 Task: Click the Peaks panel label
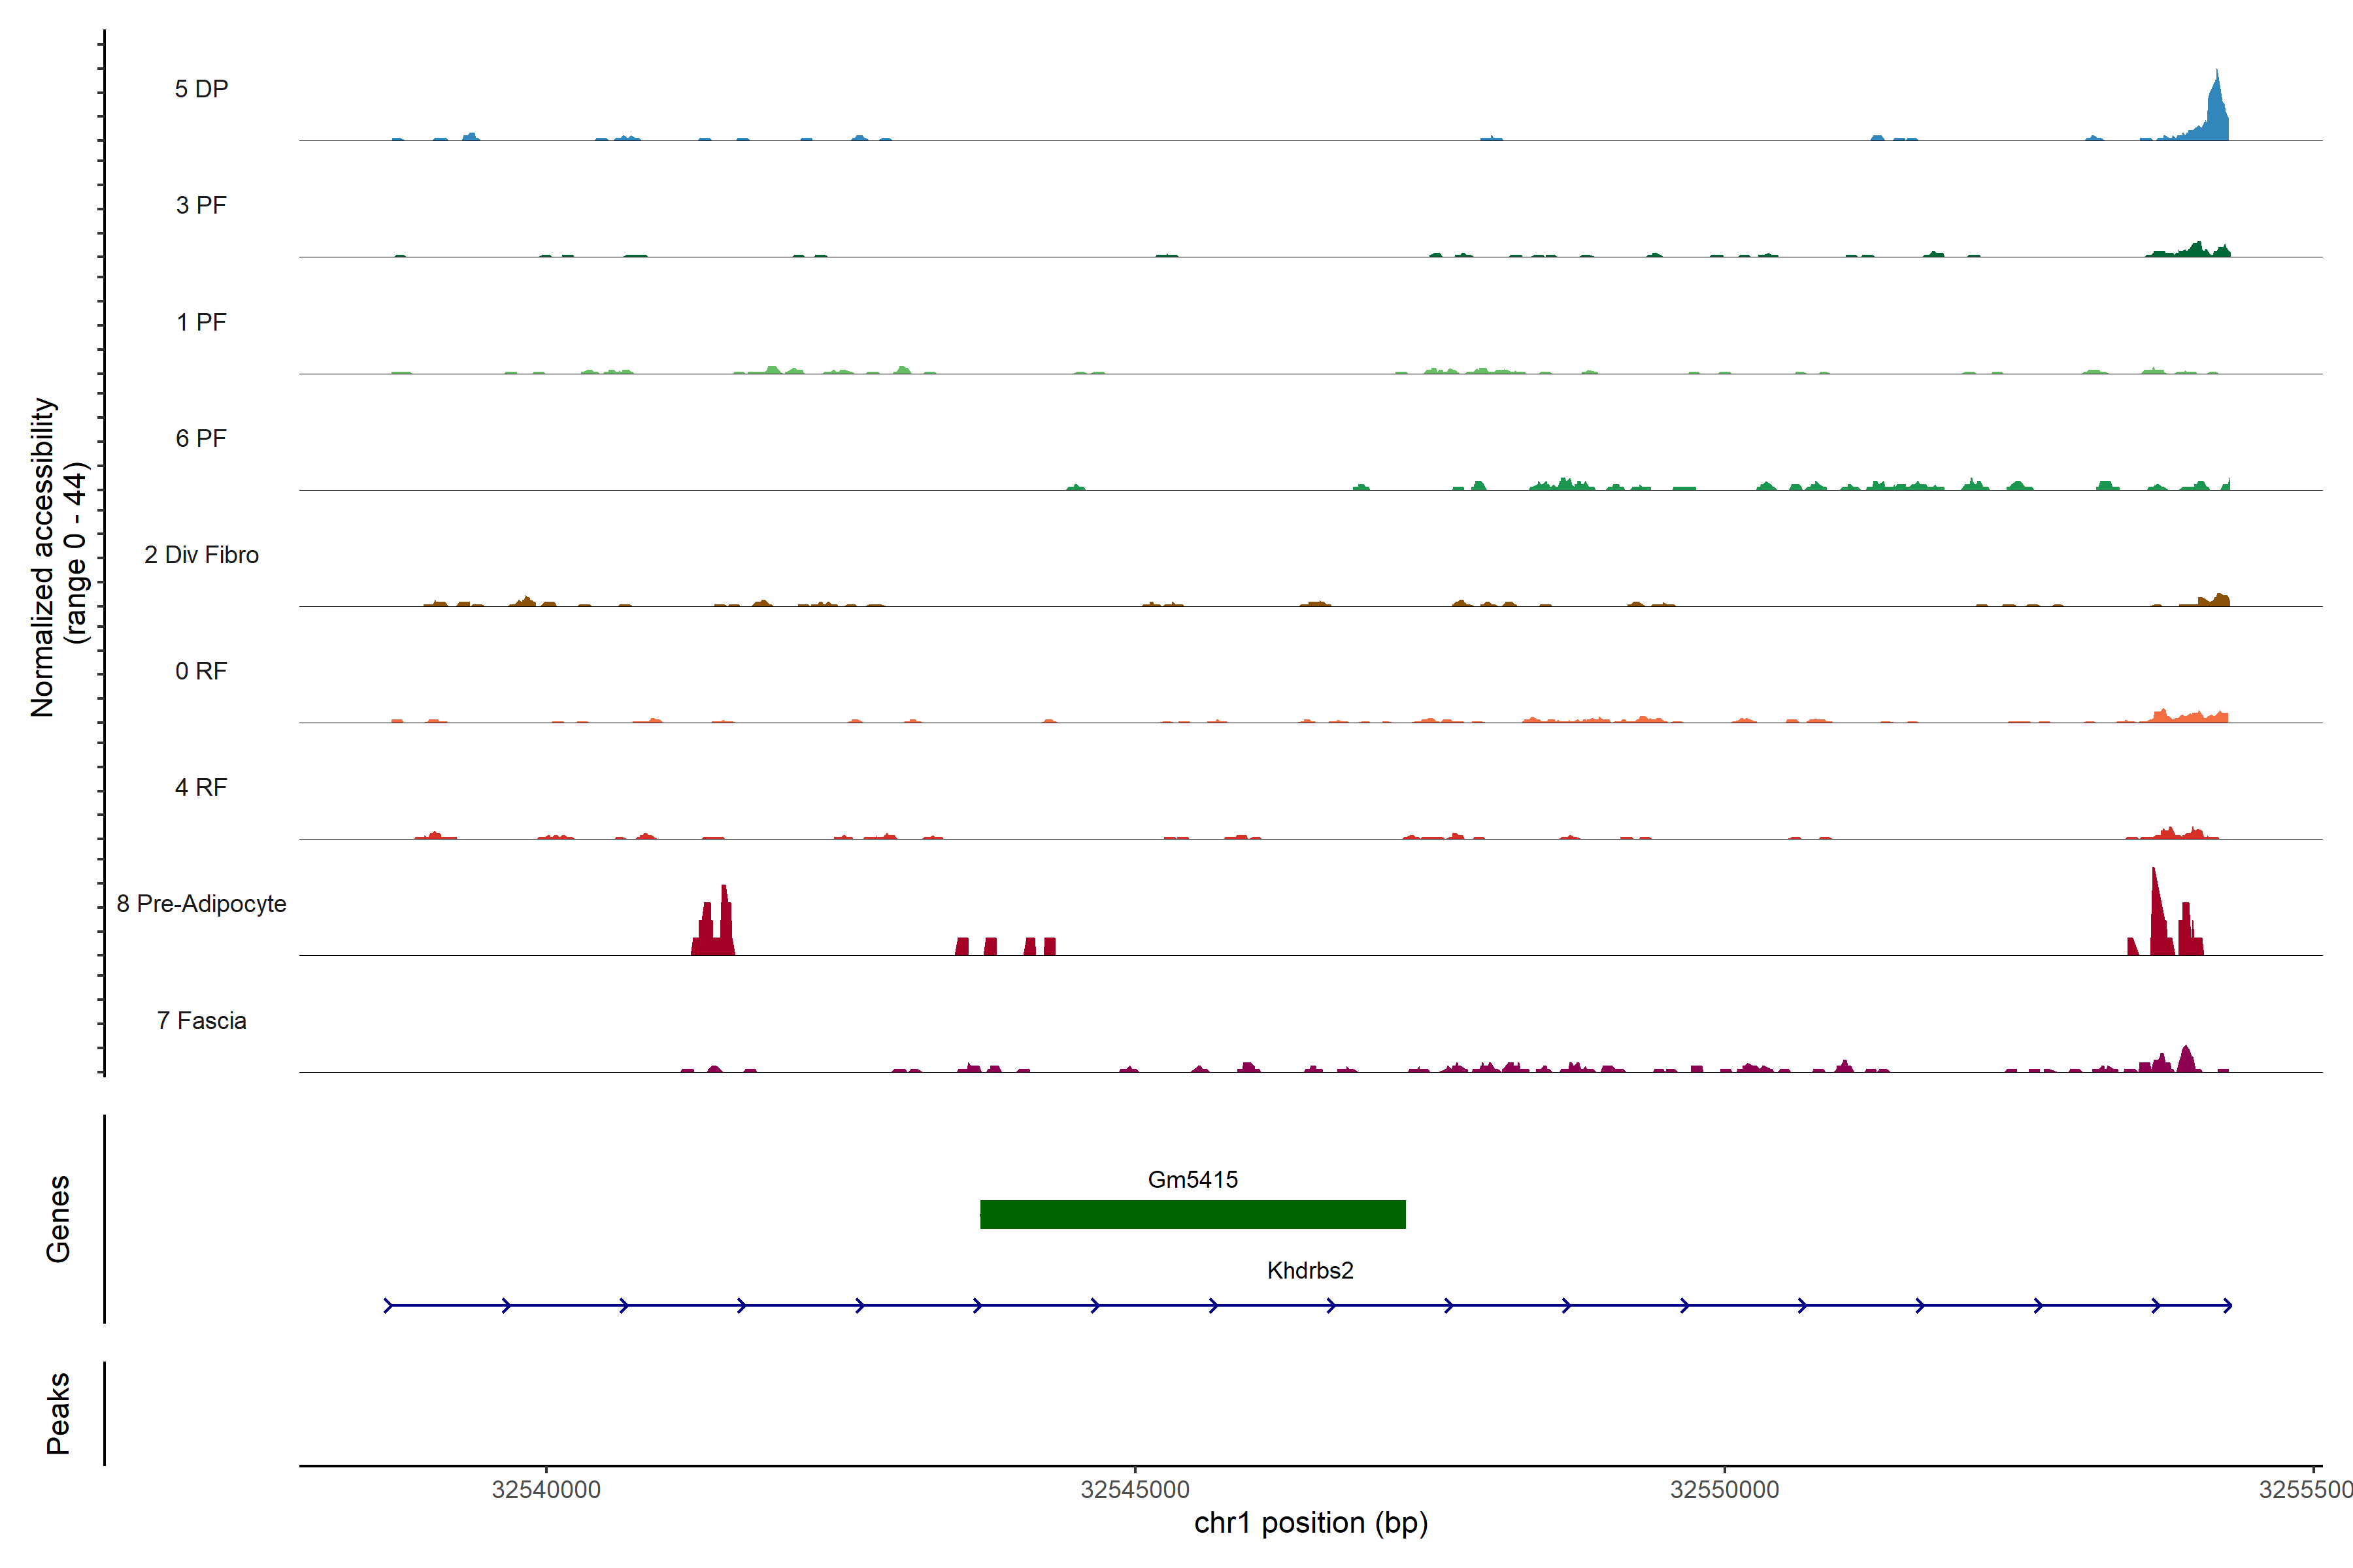pyautogui.click(x=58, y=1412)
